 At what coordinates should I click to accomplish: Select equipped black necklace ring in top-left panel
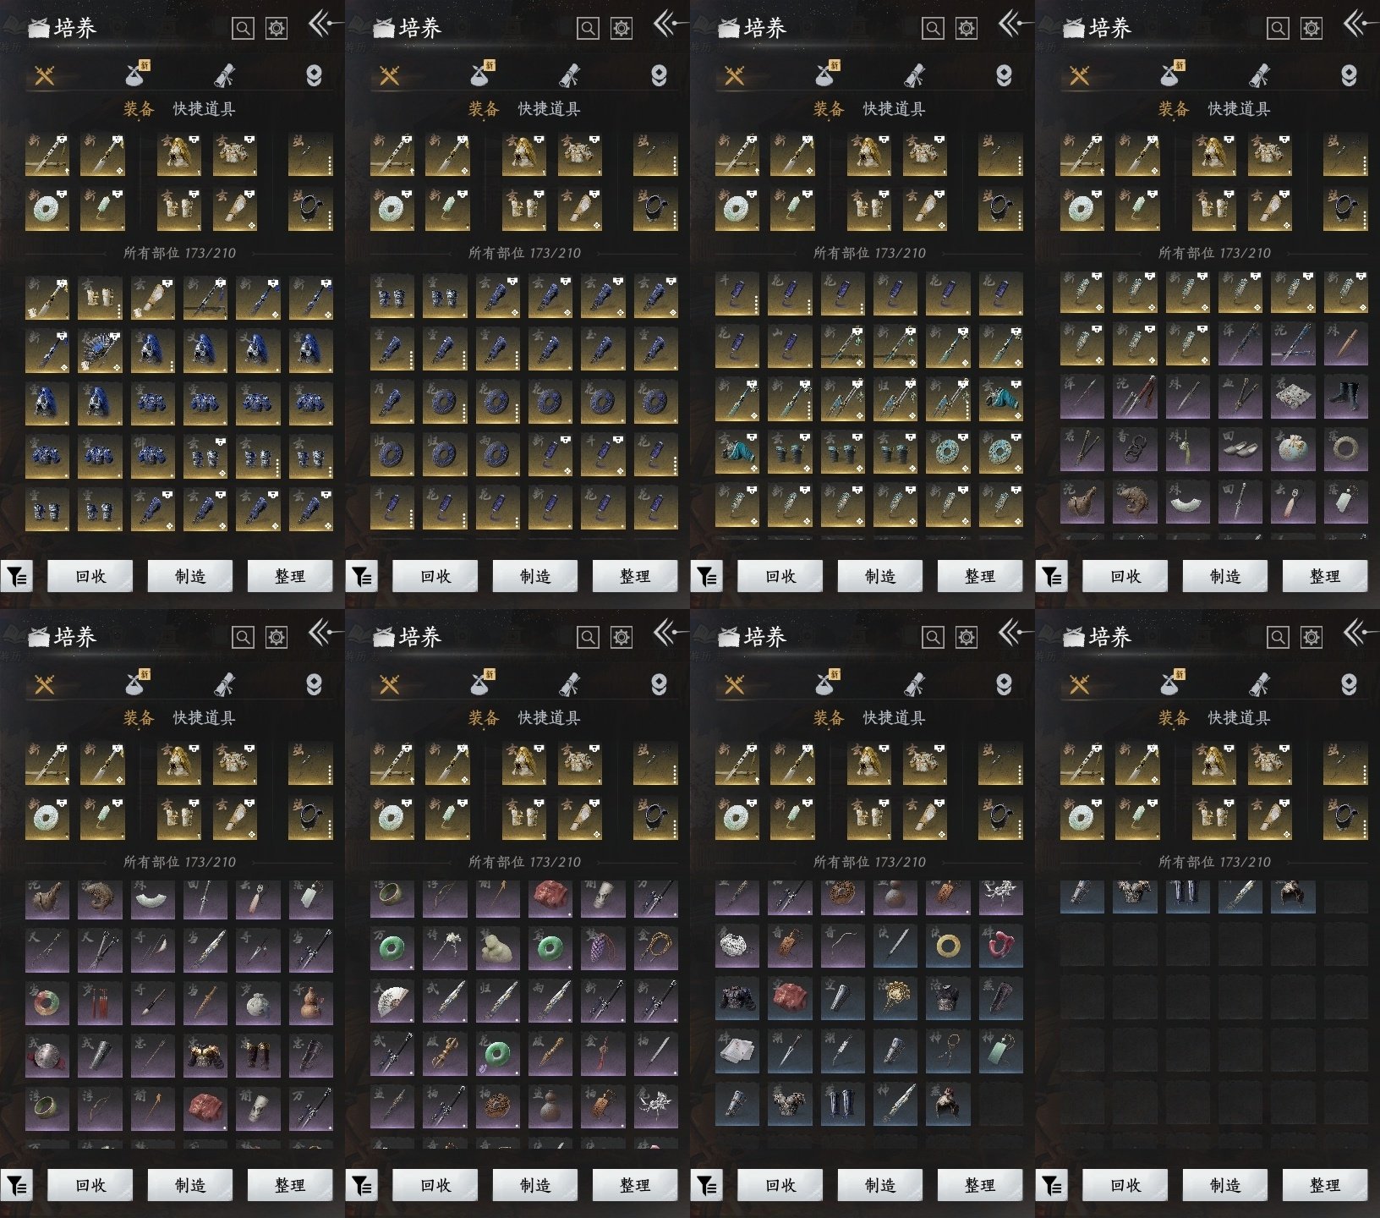point(310,209)
